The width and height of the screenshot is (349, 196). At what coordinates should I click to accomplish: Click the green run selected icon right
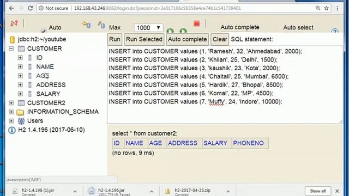183,31
